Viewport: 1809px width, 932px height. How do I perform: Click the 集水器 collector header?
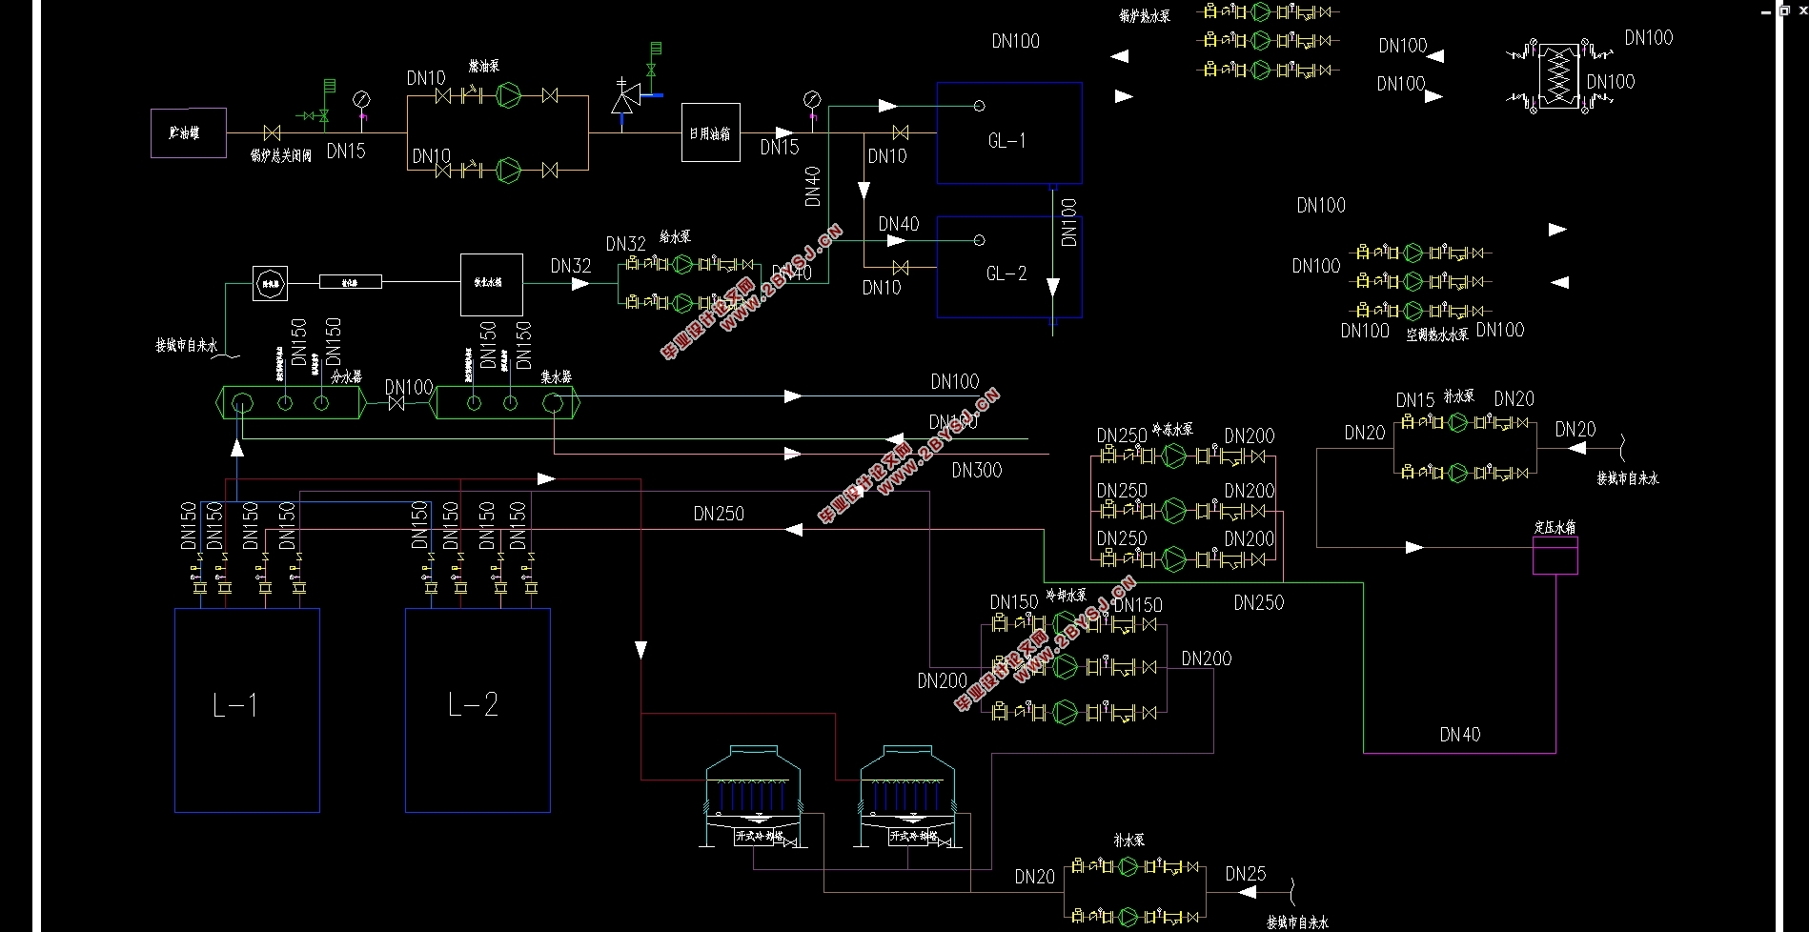click(x=506, y=403)
